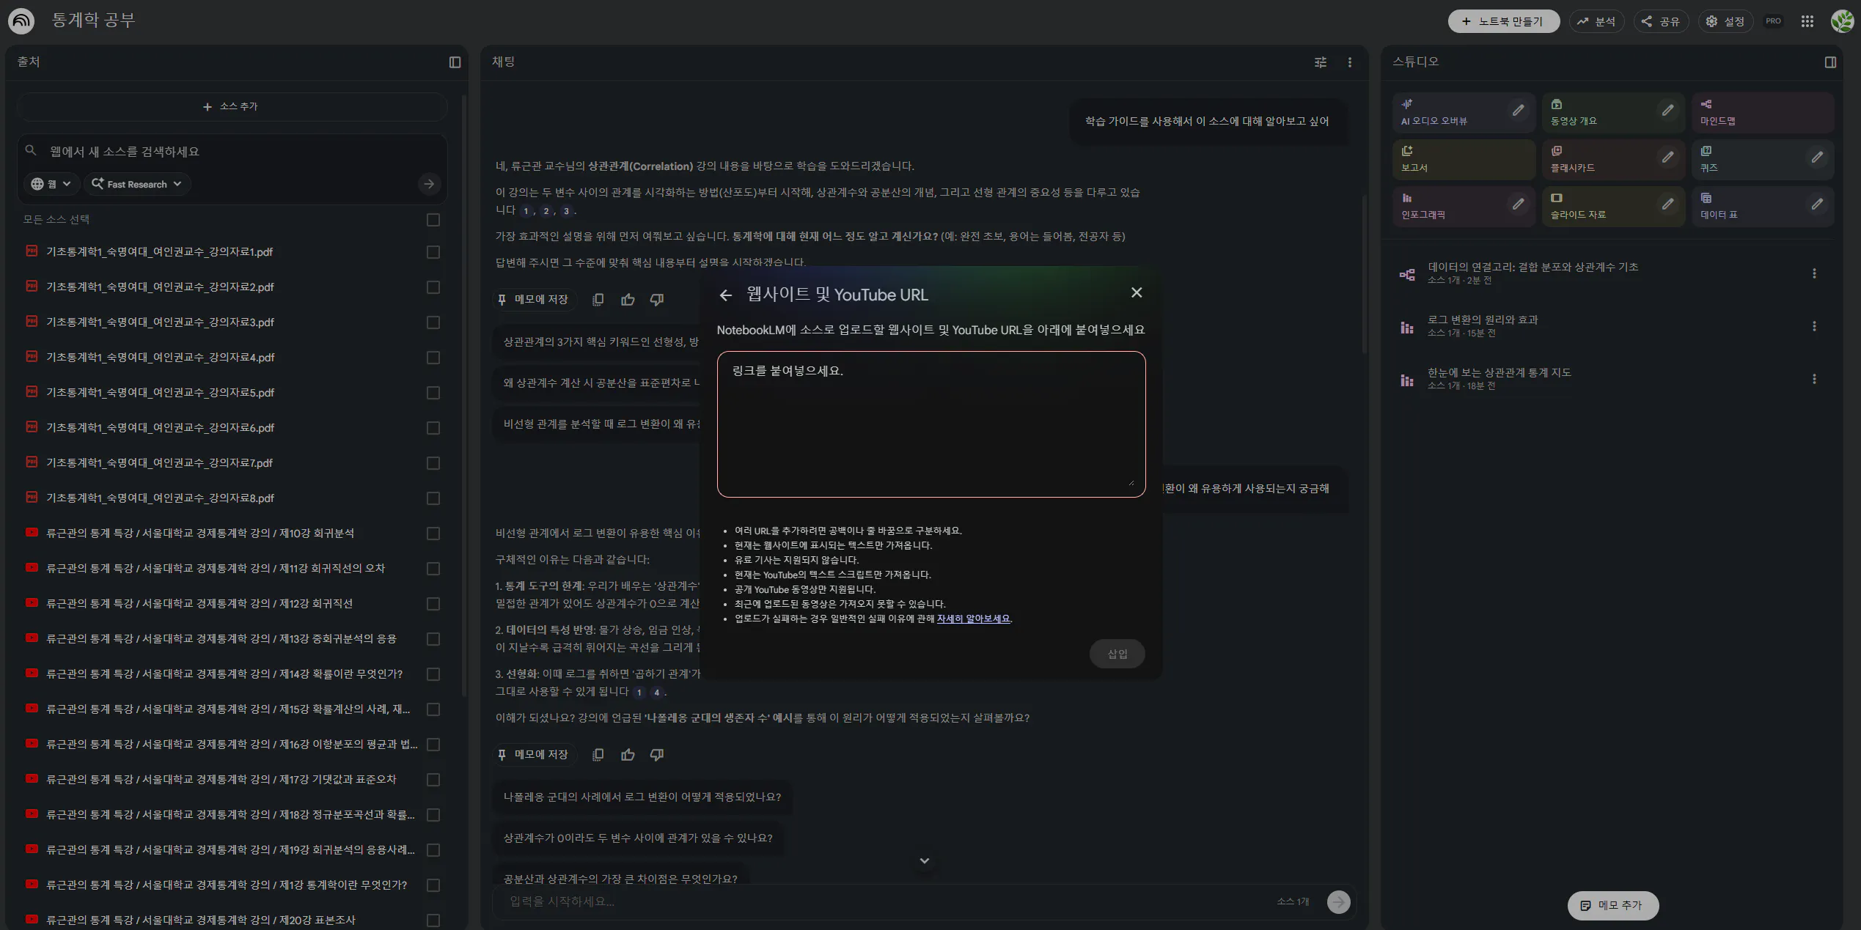
Task: Click the URL paste text area
Action: pos(931,425)
